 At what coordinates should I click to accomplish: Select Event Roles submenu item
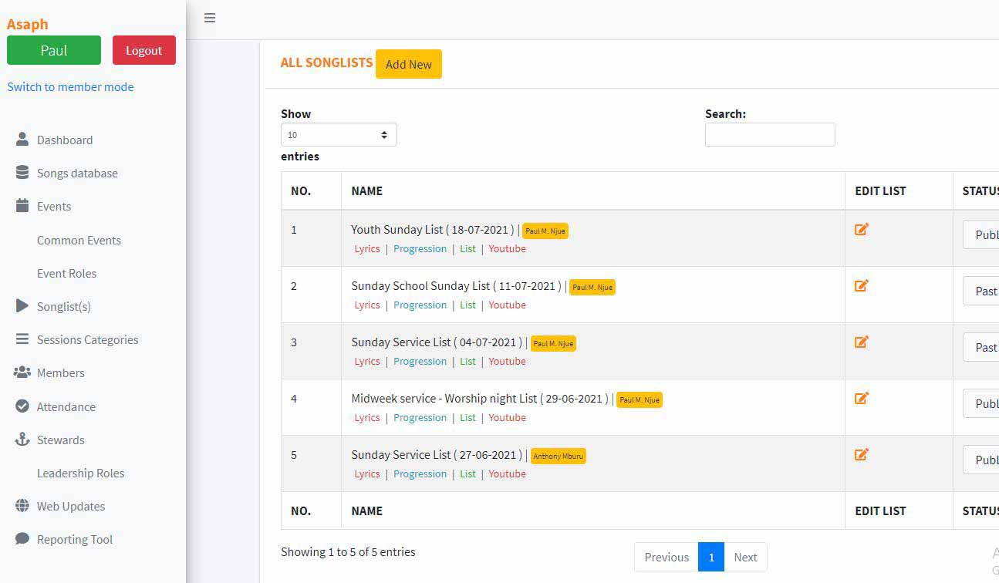click(x=66, y=274)
